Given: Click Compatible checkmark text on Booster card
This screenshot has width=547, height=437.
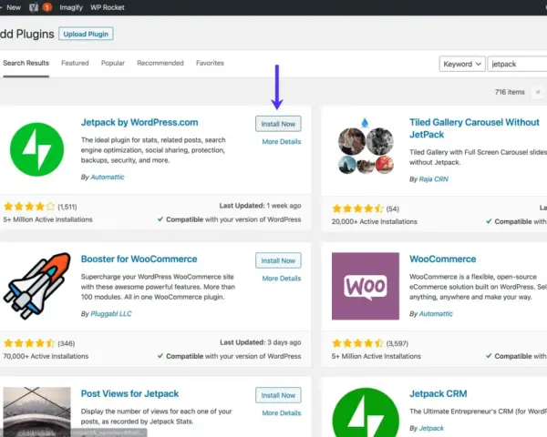Looking at the screenshot, I should pyautogui.click(x=229, y=356).
